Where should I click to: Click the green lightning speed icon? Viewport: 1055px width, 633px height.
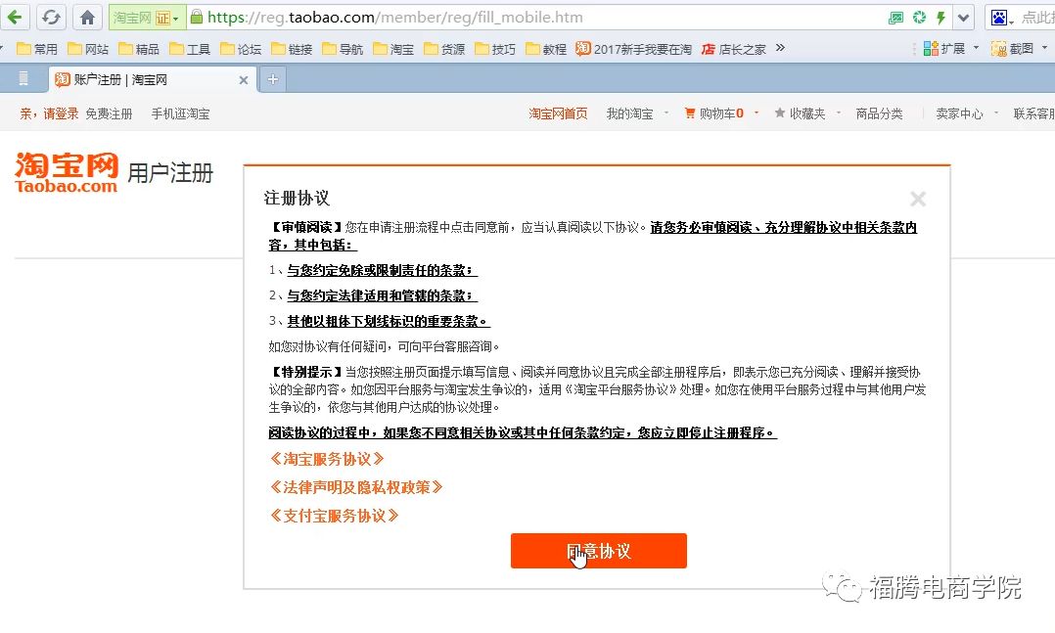940,16
